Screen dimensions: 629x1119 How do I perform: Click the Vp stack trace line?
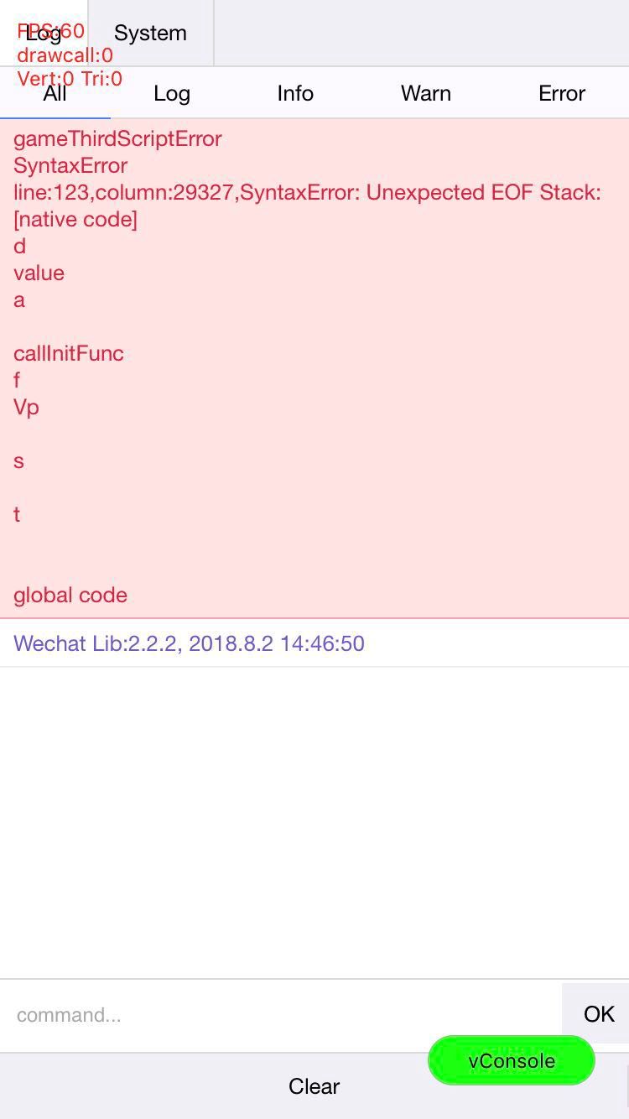(x=26, y=407)
